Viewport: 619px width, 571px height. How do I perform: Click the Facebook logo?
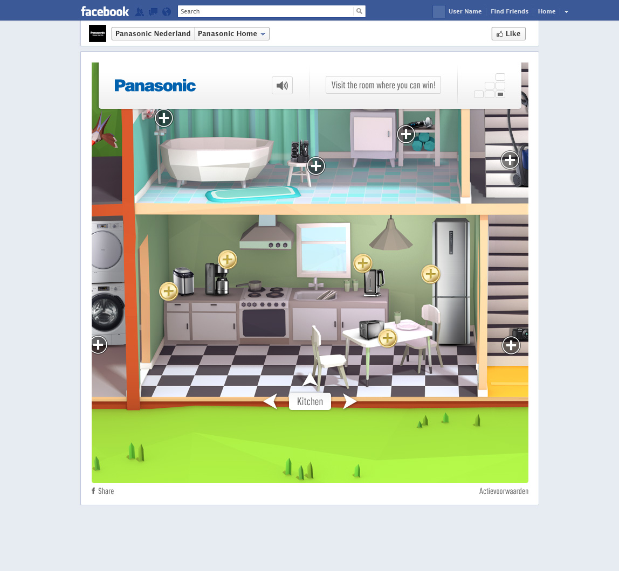point(105,11)
